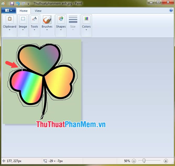The height and width of the screenshot is (166, 175).
Task: Close the Paint window
Action: coord(168,2)
